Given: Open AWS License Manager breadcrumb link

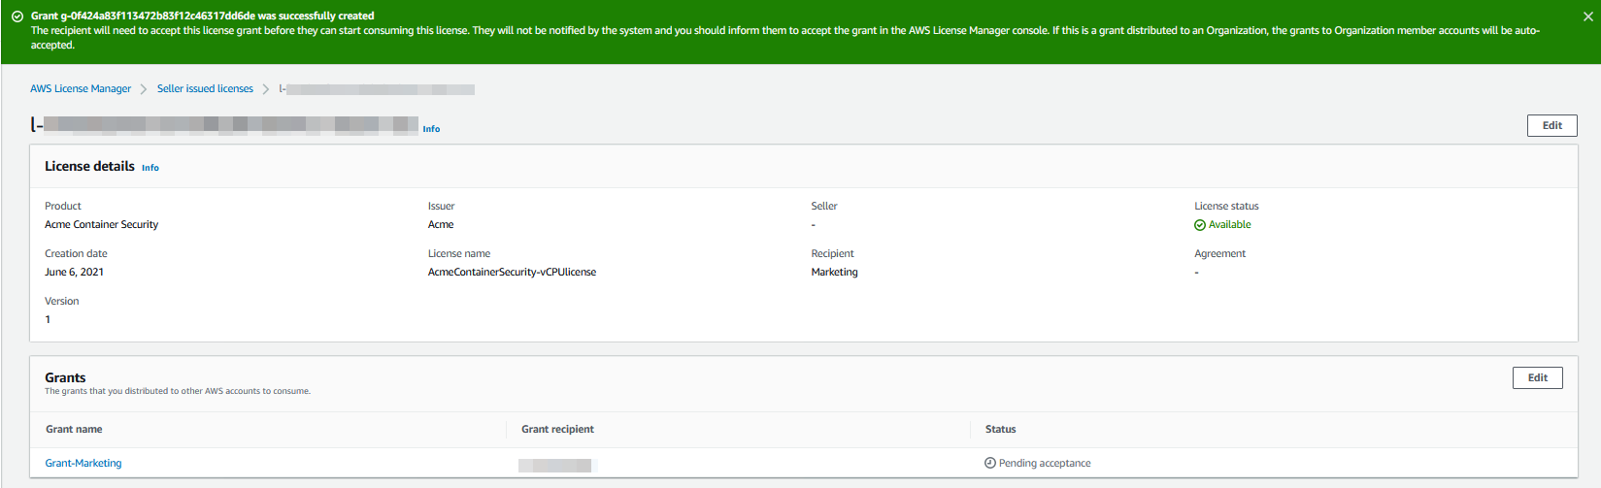Looking at the screenshot, I should coord(81,88).
